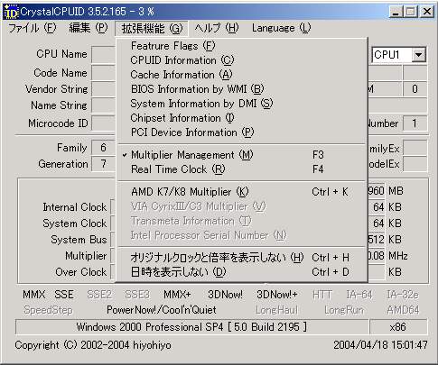Select Real Time Clock (R)
The height and width of the screenshot is (365, 438).
pyautogui.click(x=241, y=169)
